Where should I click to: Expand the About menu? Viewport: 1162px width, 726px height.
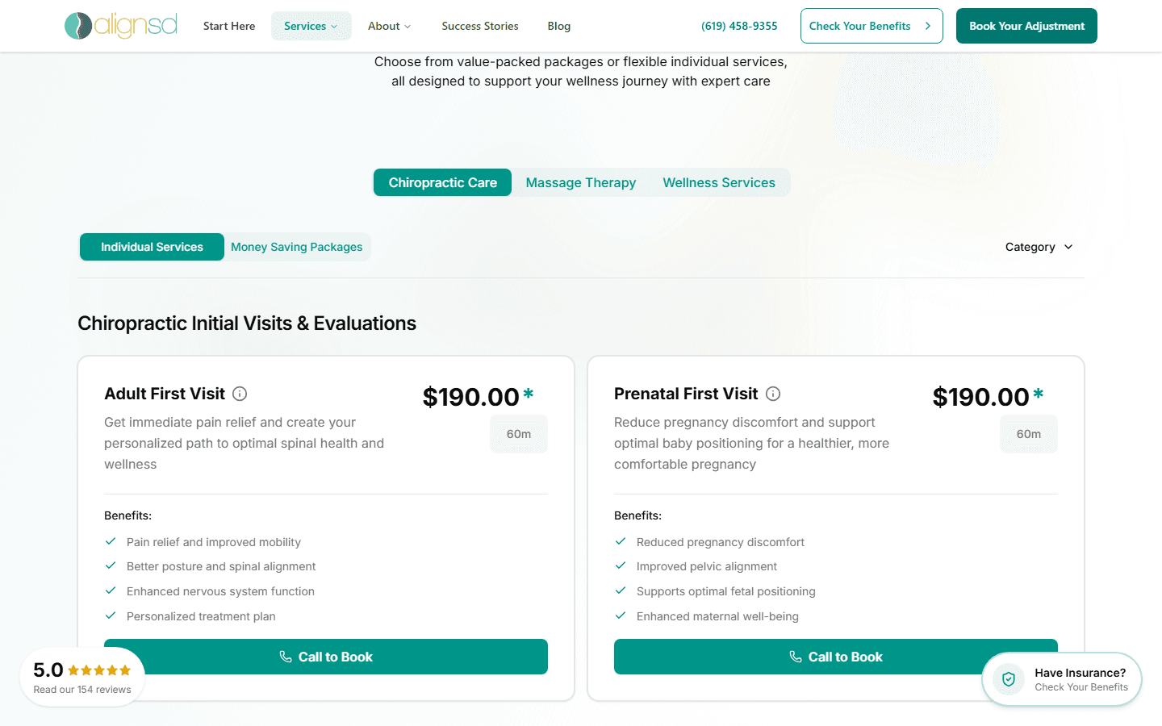pos(389,26)
